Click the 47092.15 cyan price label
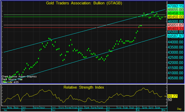The height and width of the screenshot is (112, 185). coord(175,5)
